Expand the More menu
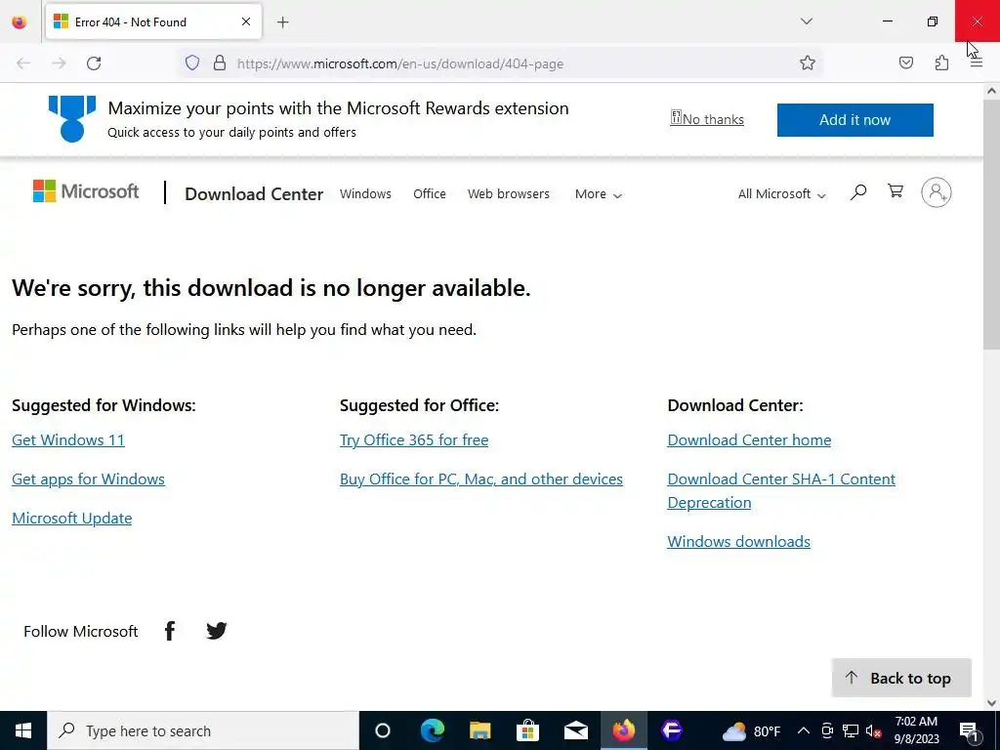Screen dimensions: 1000x750 click(x=599, y=194)
